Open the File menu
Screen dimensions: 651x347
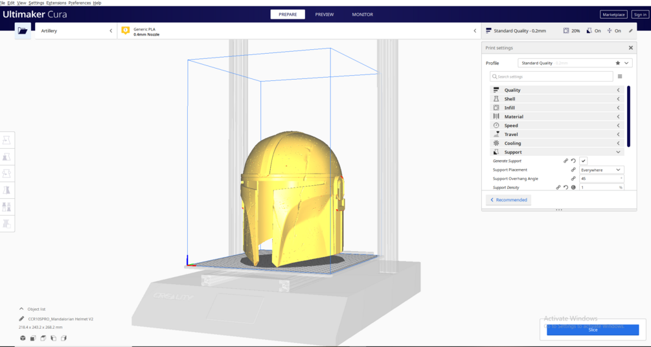click(2, 3)
